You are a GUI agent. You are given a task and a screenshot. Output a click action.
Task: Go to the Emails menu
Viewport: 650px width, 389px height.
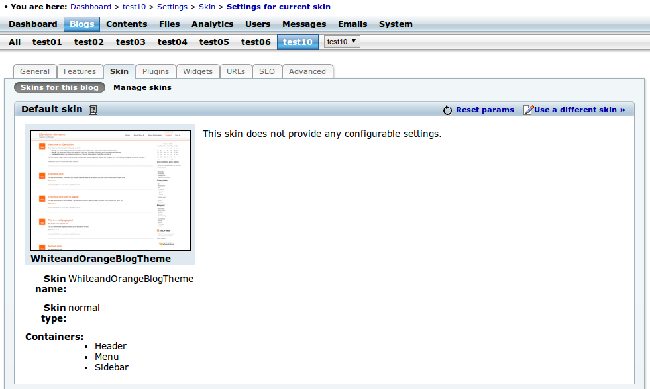point(352,24)
